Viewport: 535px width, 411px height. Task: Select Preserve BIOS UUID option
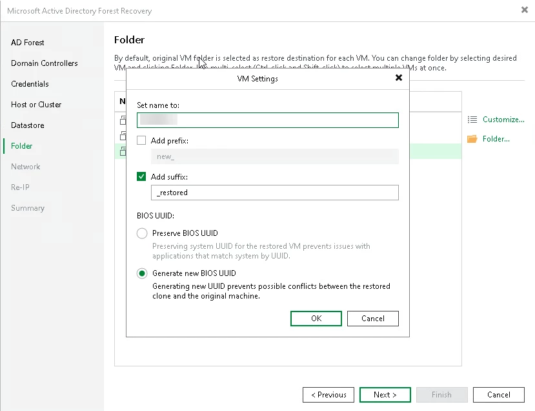[142, 233]
